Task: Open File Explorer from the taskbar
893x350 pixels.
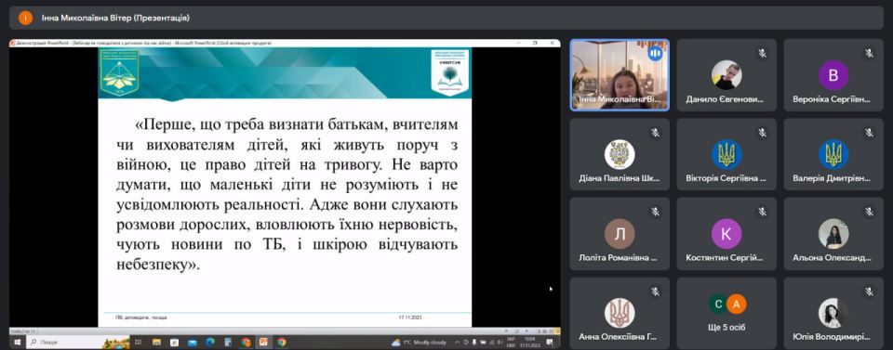Action: coord(156,343)
